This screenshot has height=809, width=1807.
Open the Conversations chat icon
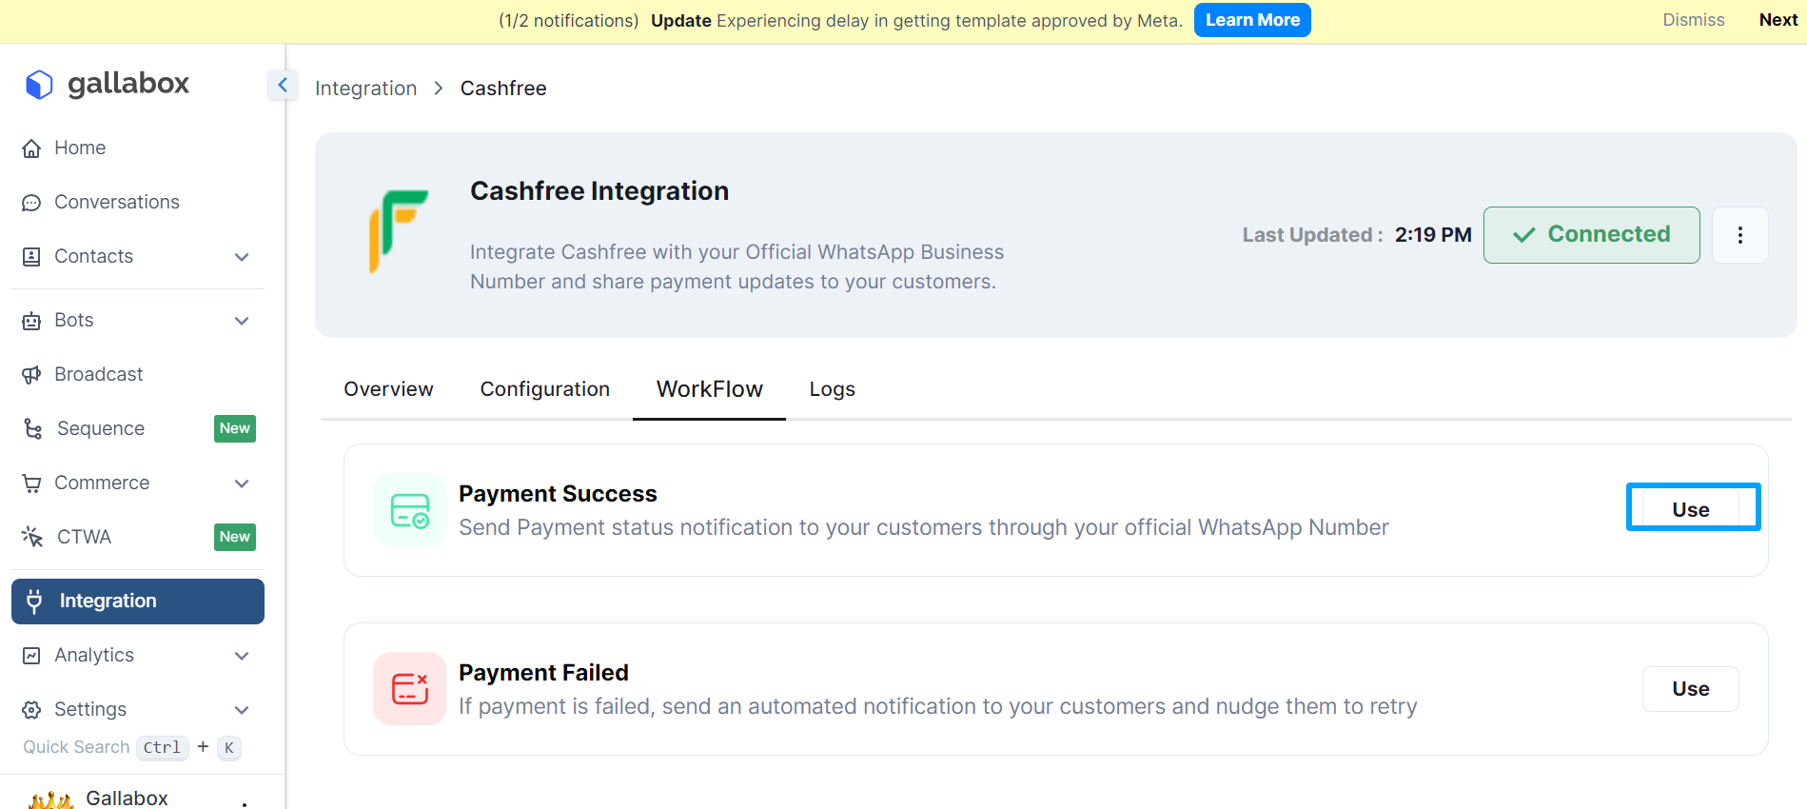(31, 203)
